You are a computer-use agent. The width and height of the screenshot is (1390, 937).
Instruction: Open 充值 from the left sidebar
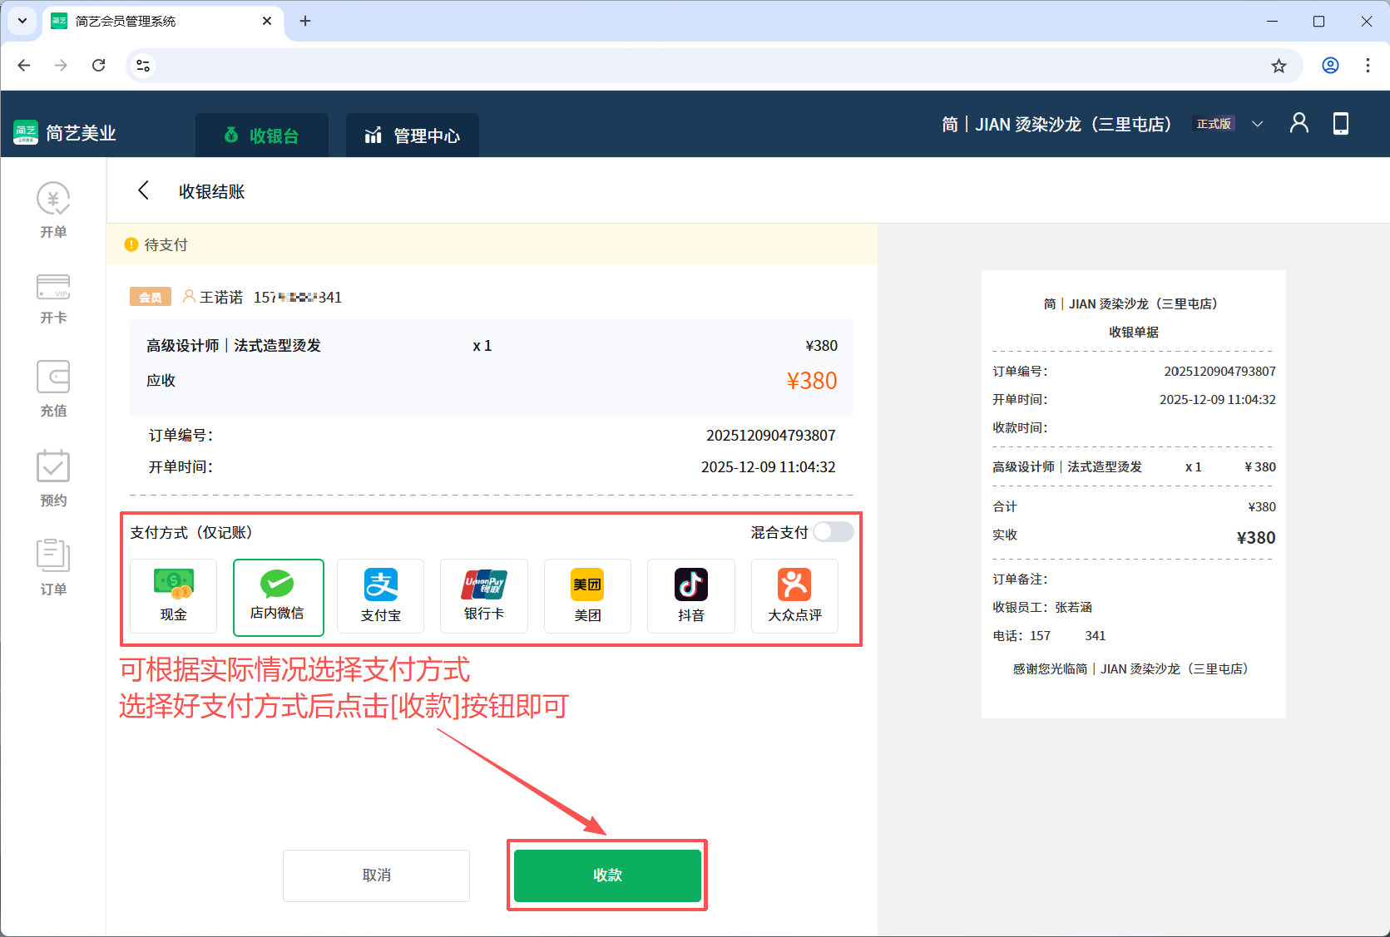tap(52, 389)
